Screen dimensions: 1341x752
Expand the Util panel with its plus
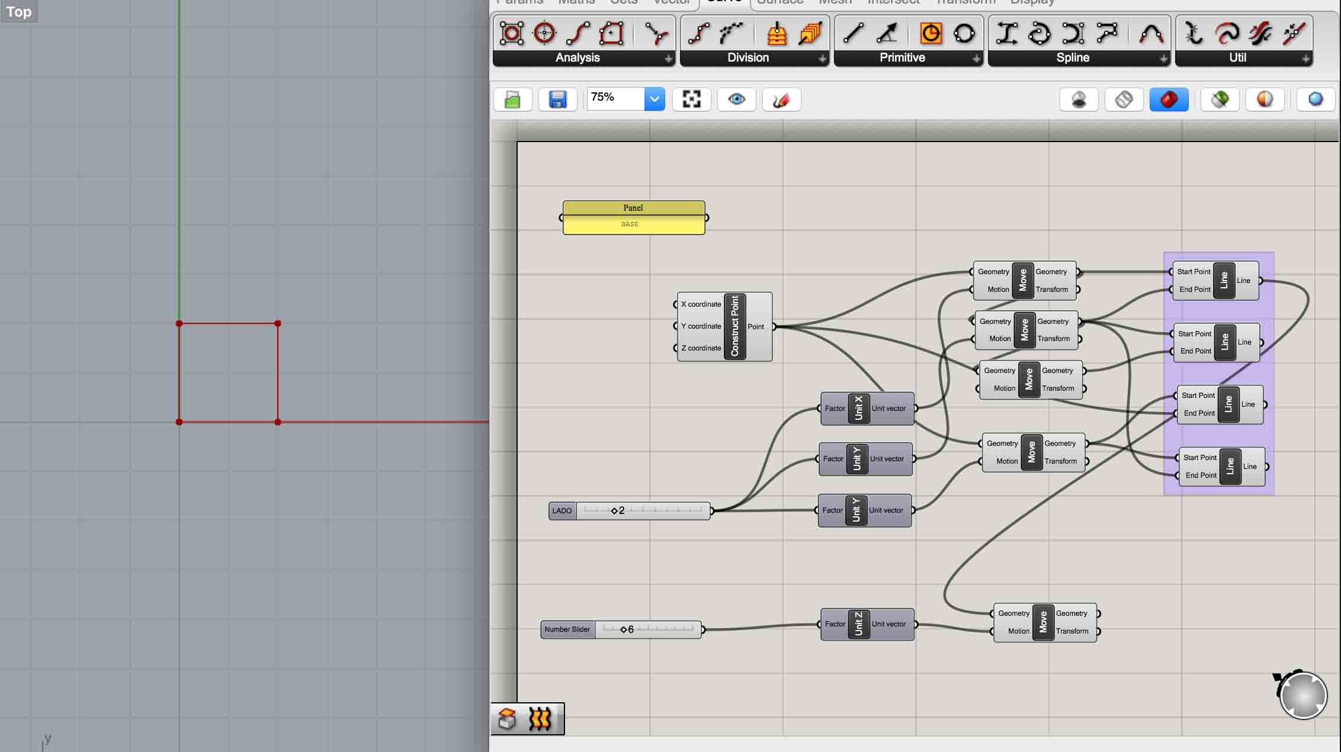pos(1305,59)
